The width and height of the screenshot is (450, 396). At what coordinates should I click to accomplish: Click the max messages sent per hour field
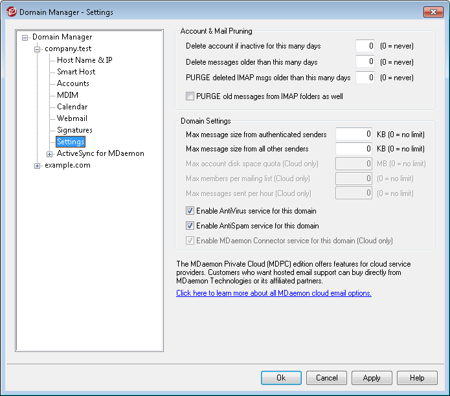click(354, 193)
